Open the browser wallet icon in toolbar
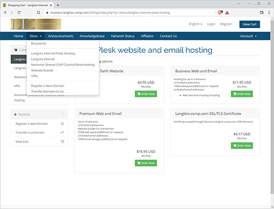The width and height of the screenshot is (274, 209). [261, 13]
